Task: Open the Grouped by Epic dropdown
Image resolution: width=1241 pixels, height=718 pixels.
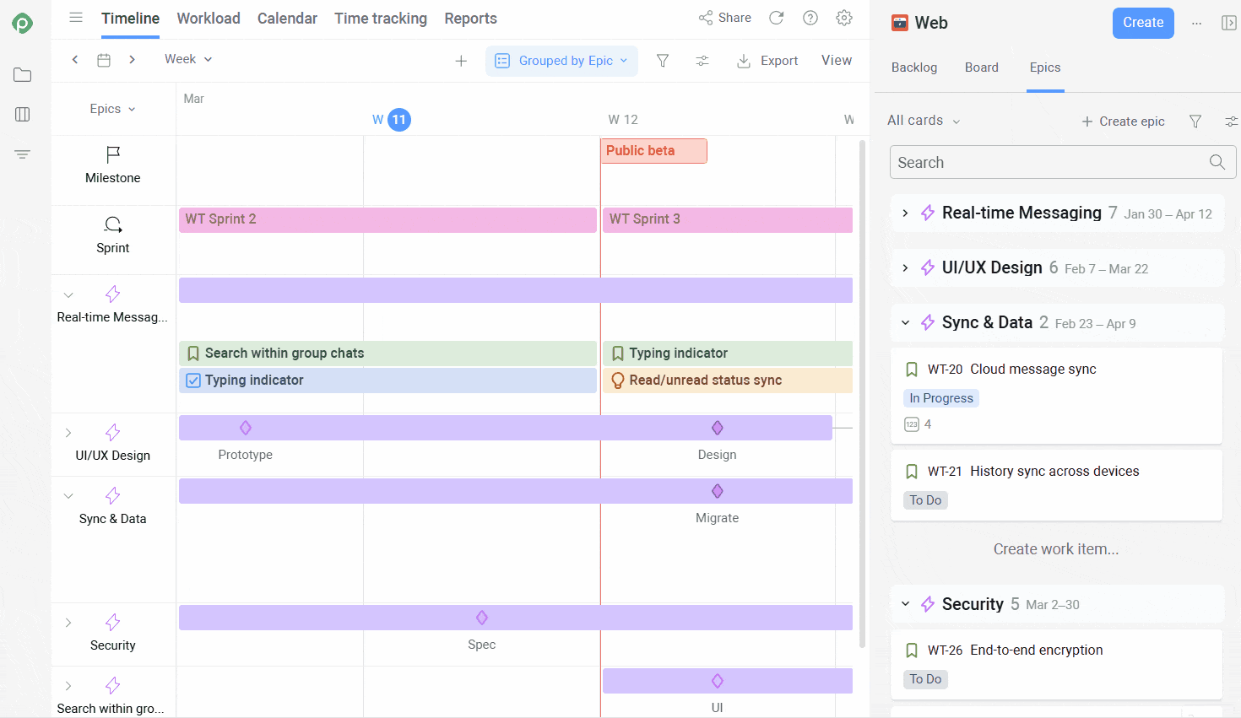Action: click(x=561, y=61)
